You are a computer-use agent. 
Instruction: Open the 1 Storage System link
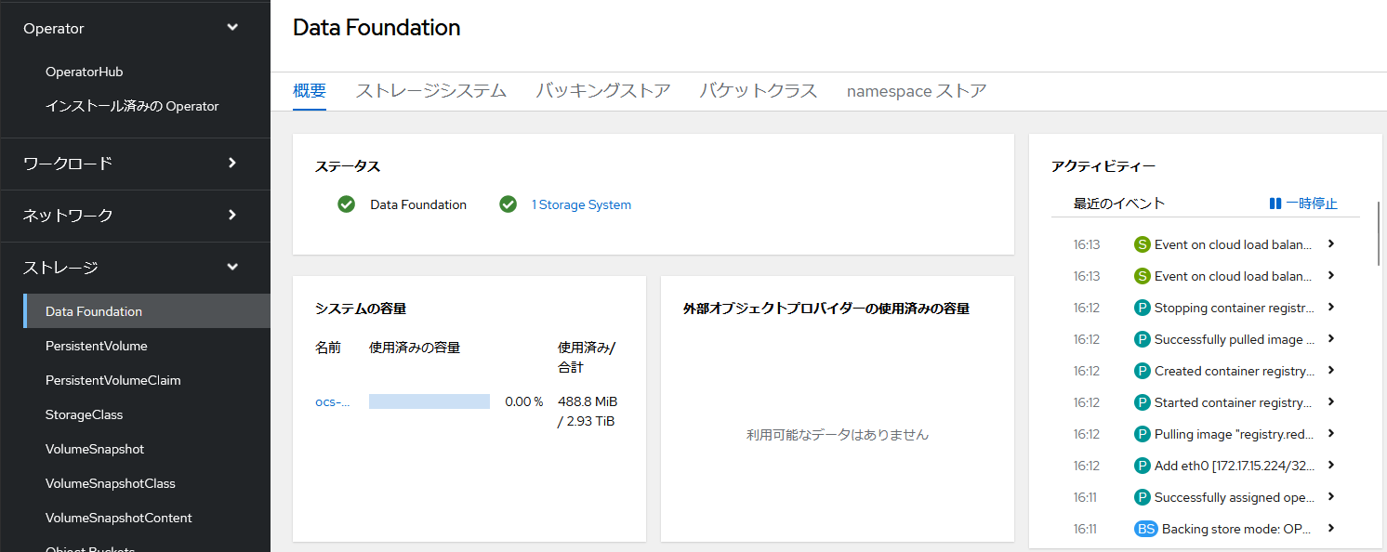581,204
